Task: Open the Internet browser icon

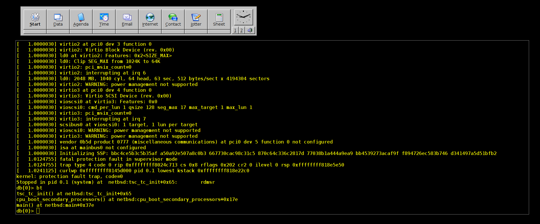Action: [150, 20]
